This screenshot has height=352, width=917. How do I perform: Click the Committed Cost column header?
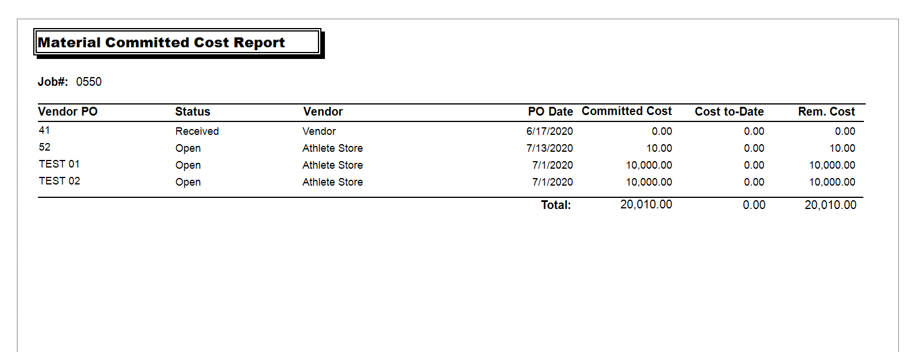pos(626,111)
